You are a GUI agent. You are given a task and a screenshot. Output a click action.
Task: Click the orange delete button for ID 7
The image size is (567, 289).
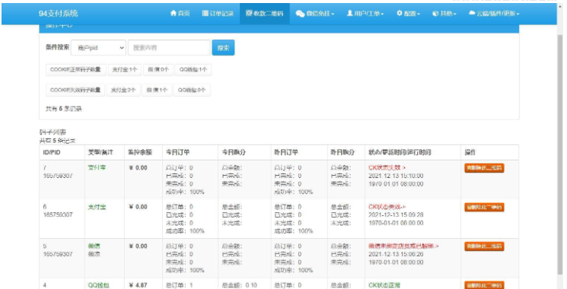coord(484,168)
